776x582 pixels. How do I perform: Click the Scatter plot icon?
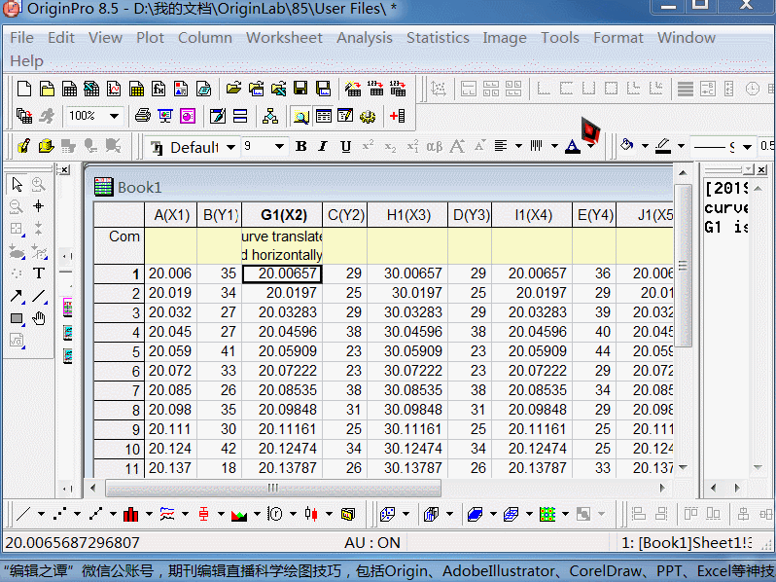[x=59, y=513]
